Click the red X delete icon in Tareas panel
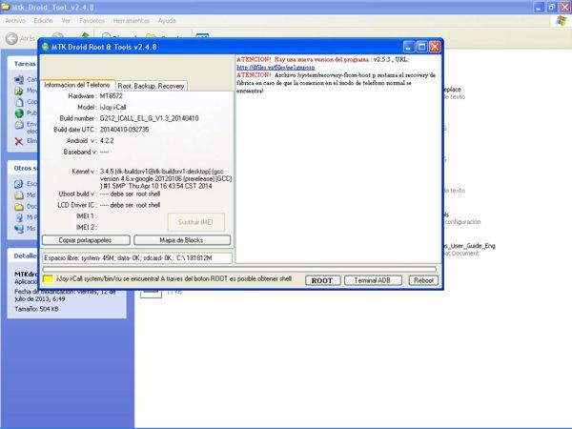Screen dimensions: 572x429 coord(19,141)
